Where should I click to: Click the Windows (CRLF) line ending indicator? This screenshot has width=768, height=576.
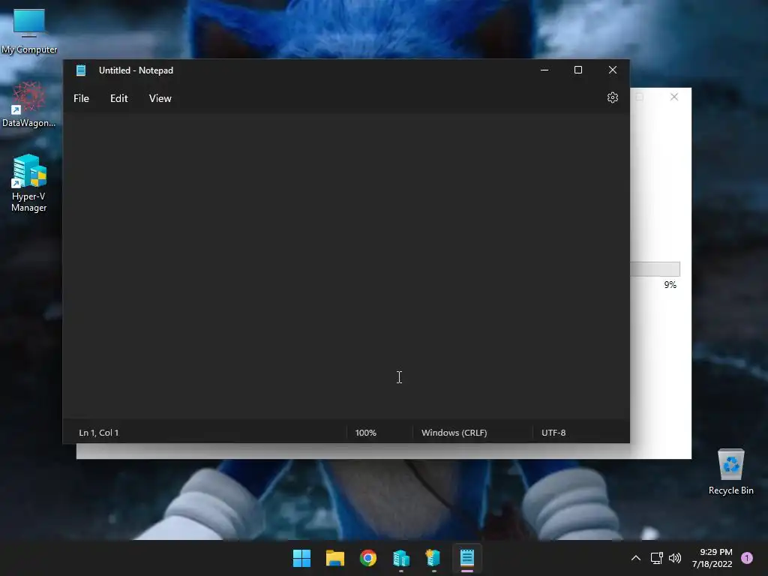click(454, 433)
